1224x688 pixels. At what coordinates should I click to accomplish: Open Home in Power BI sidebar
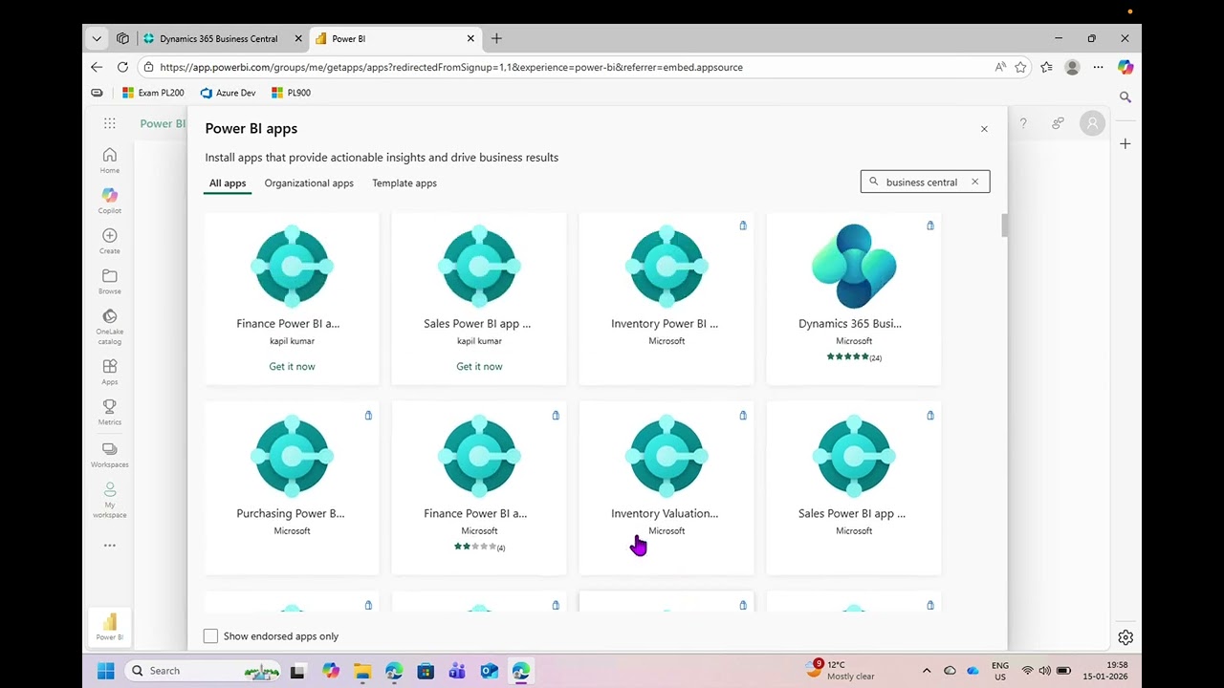click(110, 160)
